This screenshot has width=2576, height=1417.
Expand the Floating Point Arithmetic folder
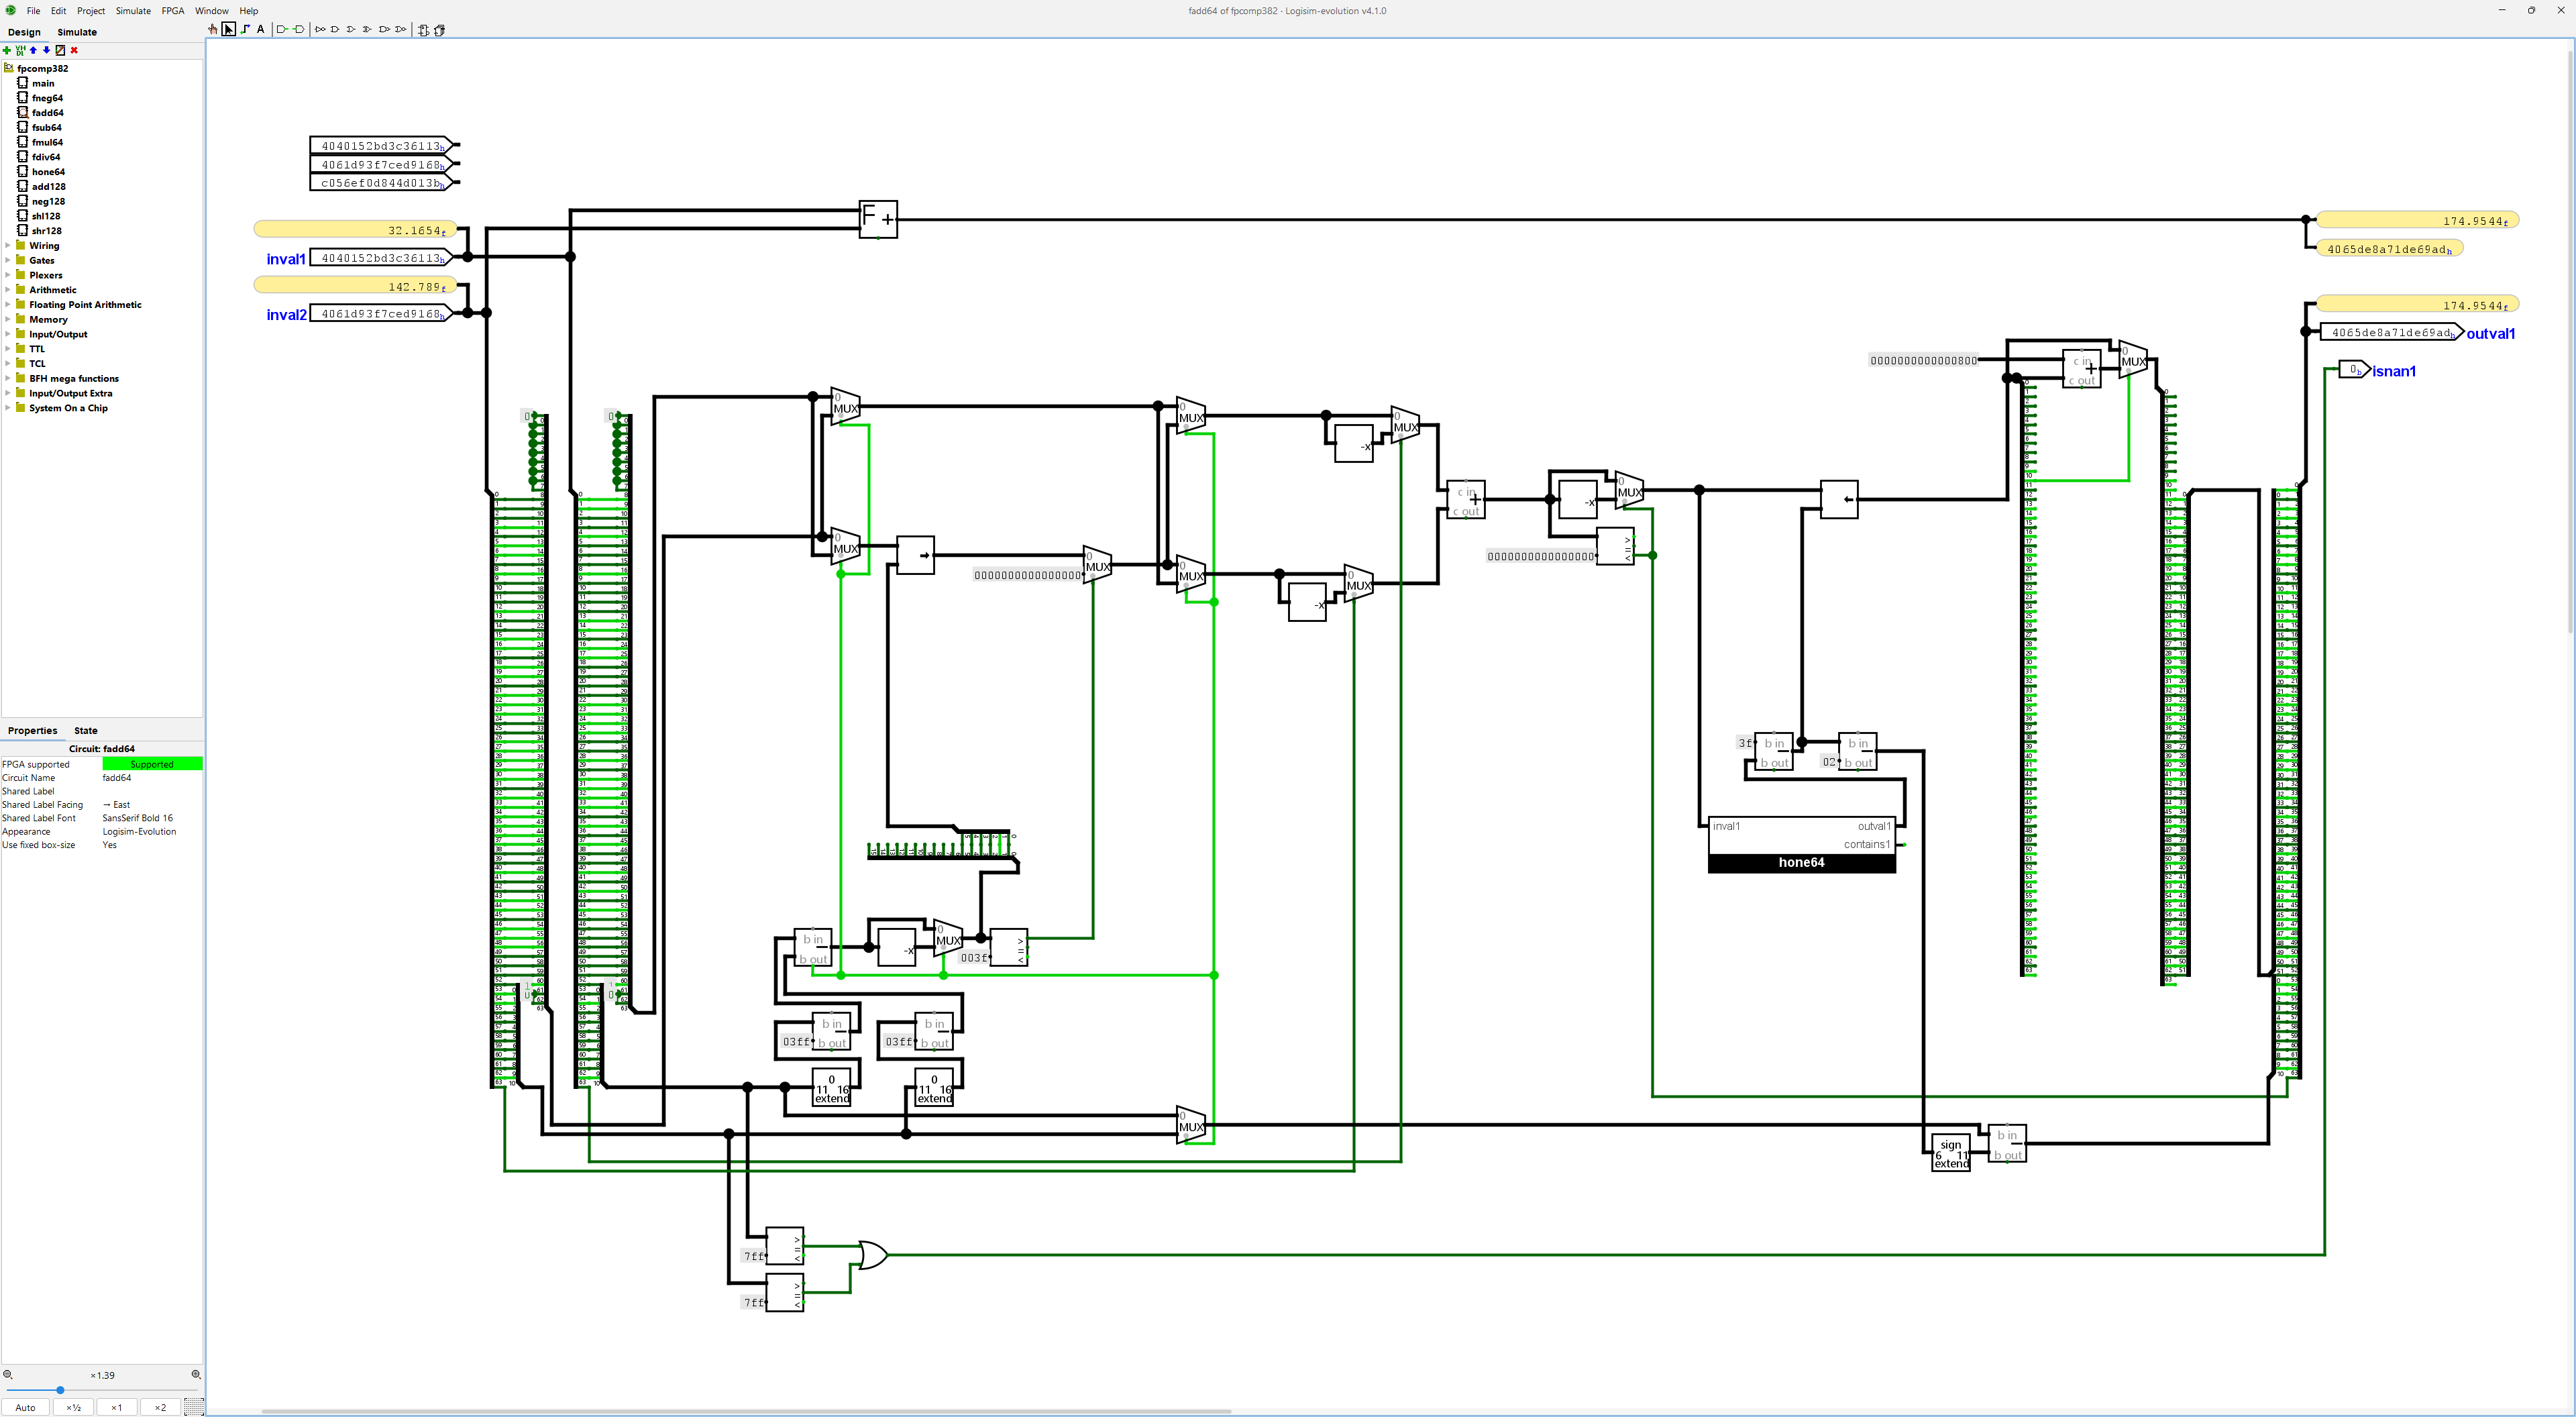coord(8,305)
